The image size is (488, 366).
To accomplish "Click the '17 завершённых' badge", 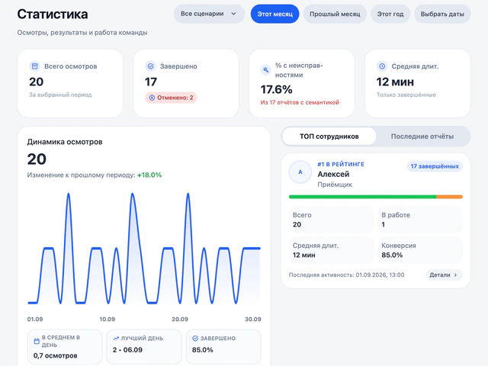I will pos(435,166).
